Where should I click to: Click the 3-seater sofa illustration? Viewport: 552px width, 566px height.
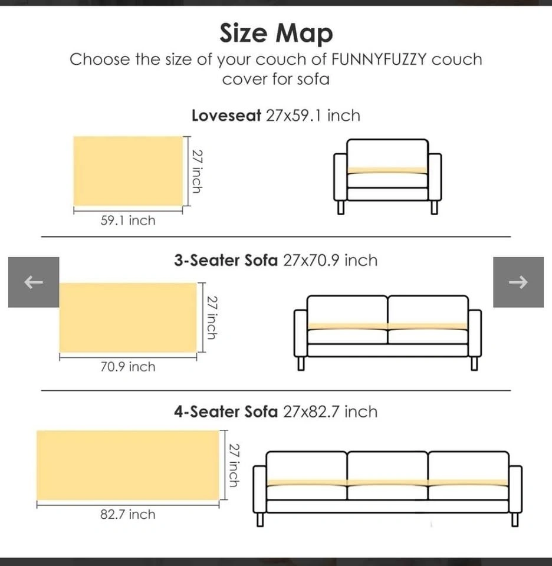(387, 332)
